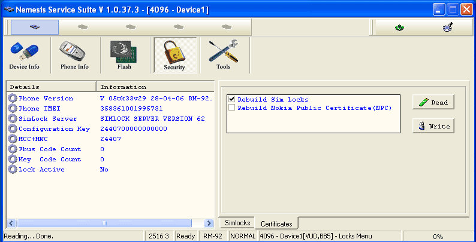Click the Write button
476x242 pixels.
tap(433, 126)
